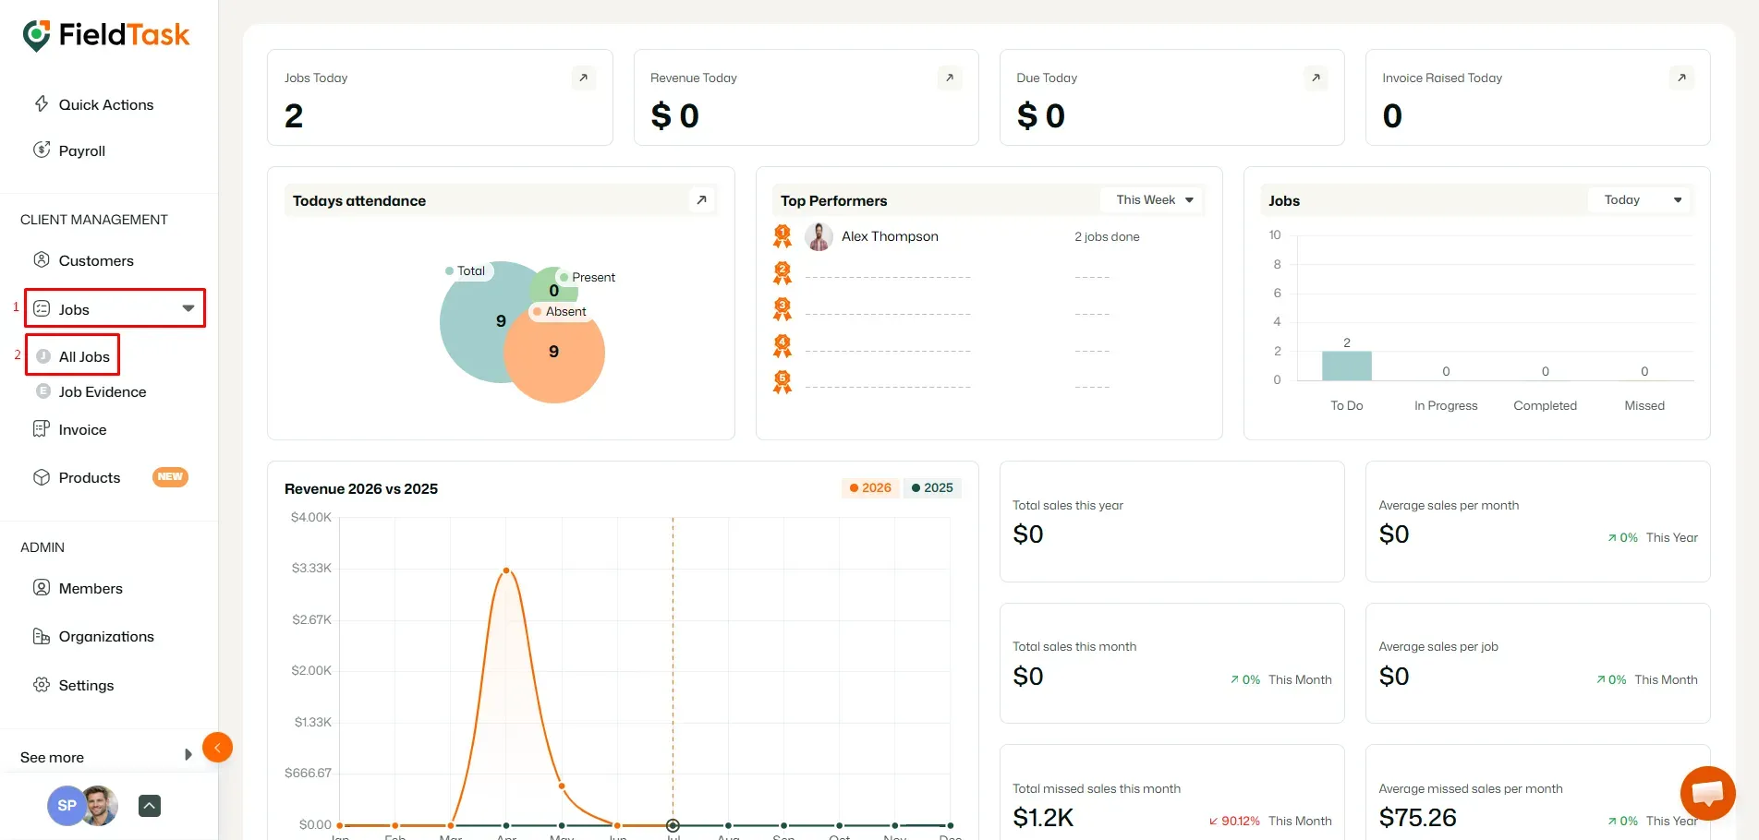Open Quick Actions lightning icon
The width and height of the screenshot is (1759, 840).
[42, 103]
